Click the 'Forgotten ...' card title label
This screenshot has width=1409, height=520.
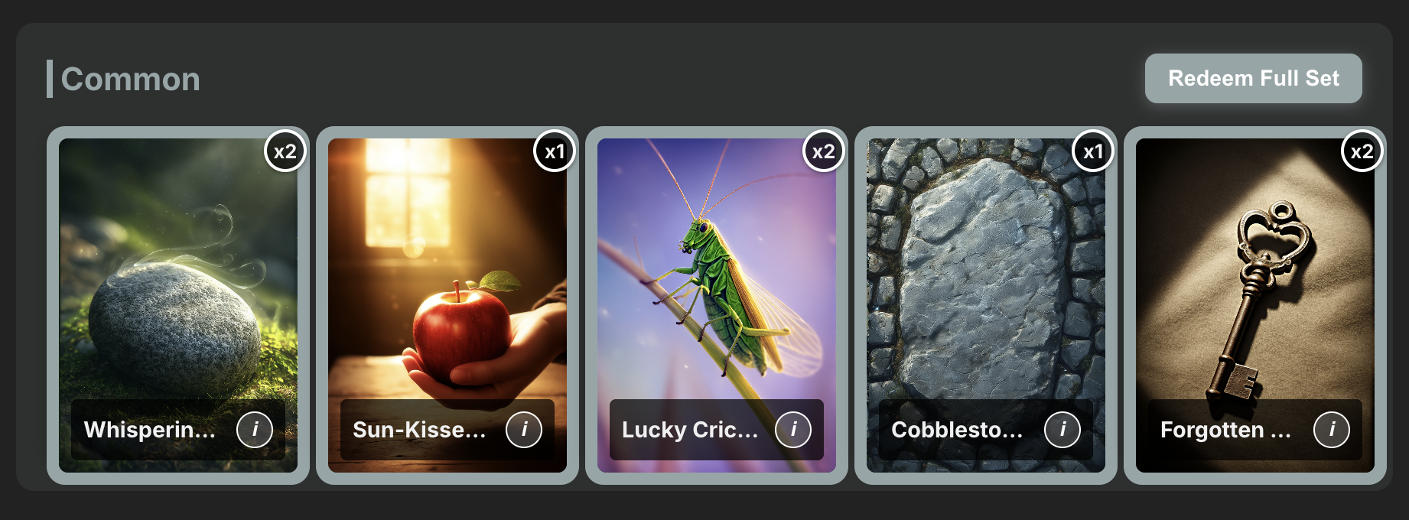[x=1225, y=430]
